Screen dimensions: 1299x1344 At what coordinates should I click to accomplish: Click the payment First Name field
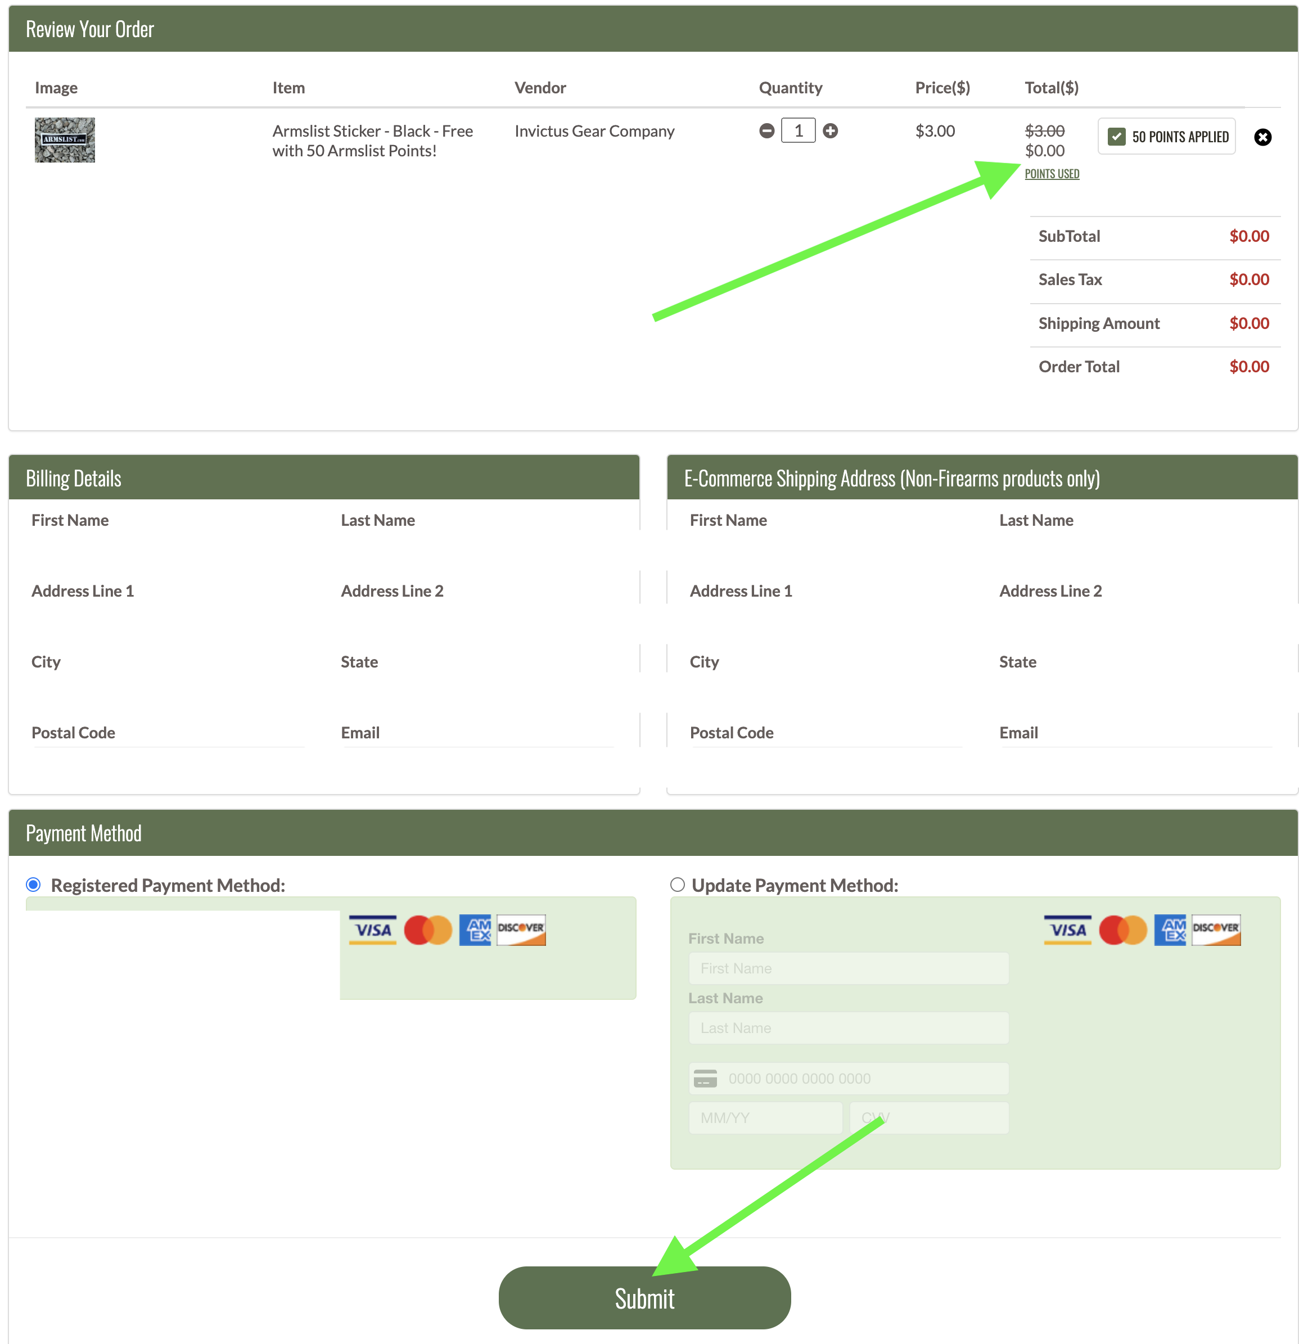(x=847, y=968)
